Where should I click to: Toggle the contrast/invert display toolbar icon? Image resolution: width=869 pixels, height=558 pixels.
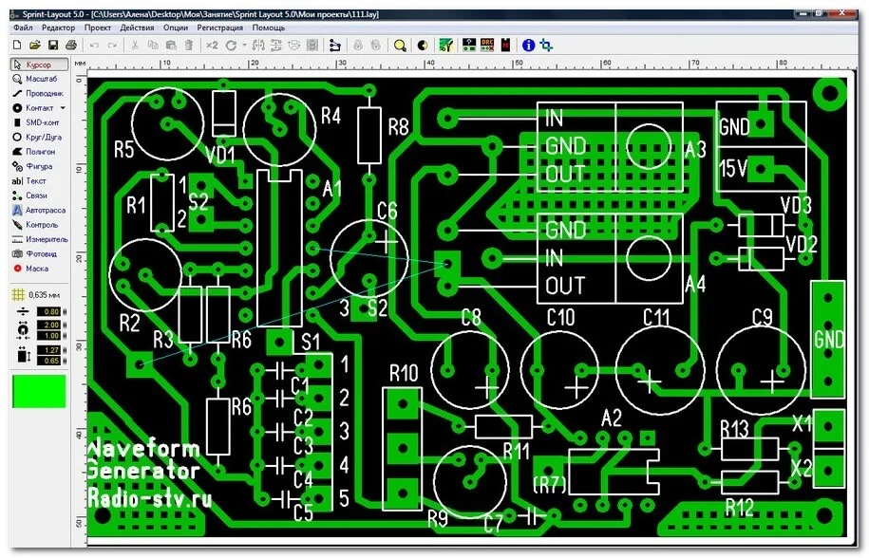coord(424,45)
